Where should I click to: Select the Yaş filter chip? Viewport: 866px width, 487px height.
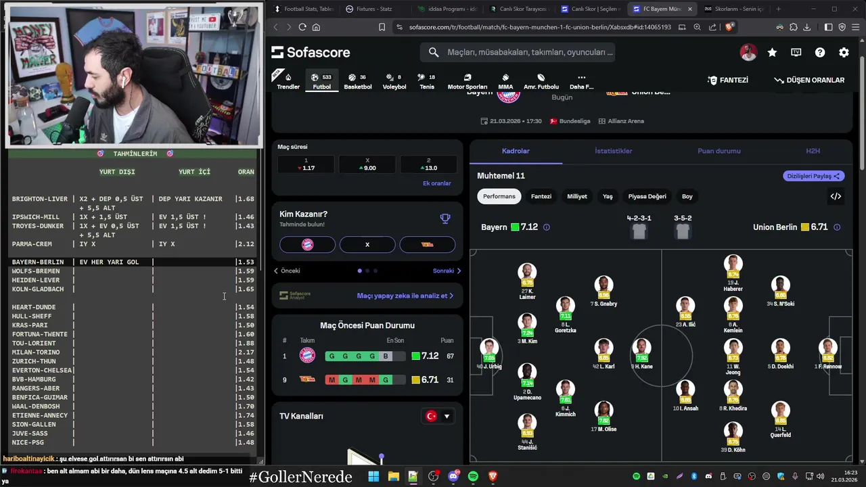click(x=608, y=196)
